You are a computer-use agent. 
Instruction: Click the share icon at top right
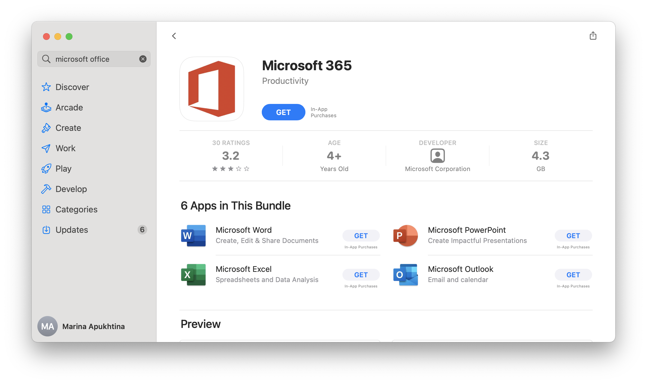point(593,36)
